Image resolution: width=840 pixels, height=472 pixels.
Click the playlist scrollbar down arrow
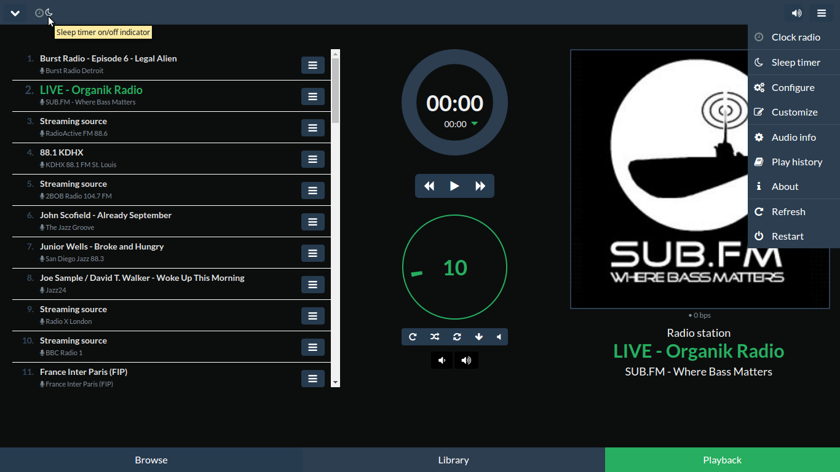(335, 382)
